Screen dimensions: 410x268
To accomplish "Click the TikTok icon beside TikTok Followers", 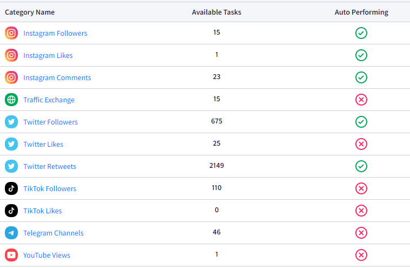I will [11, 188].
